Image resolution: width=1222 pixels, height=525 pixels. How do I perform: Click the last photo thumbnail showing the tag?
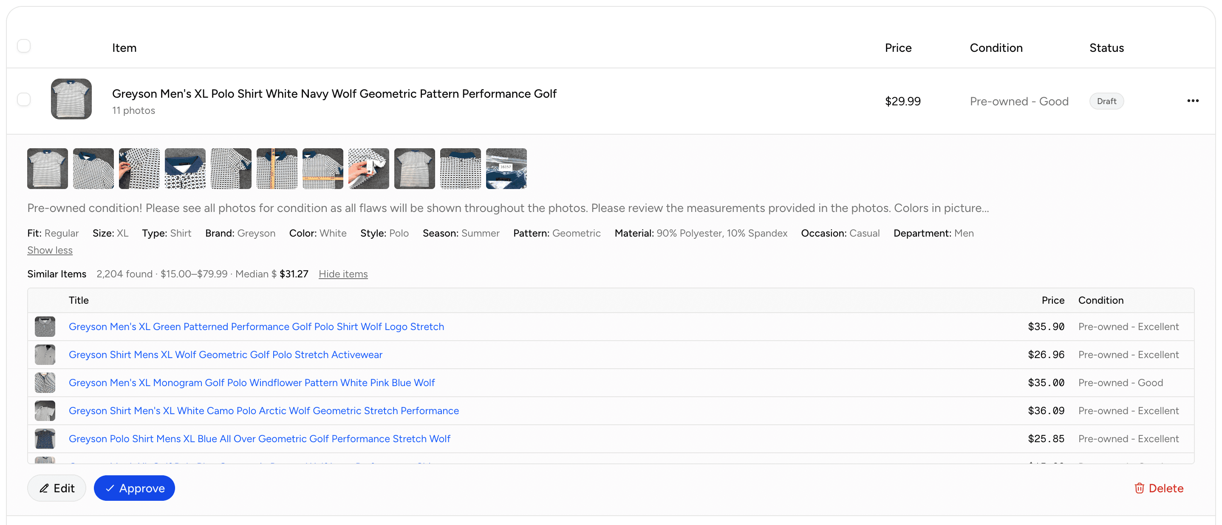point(506,168)
